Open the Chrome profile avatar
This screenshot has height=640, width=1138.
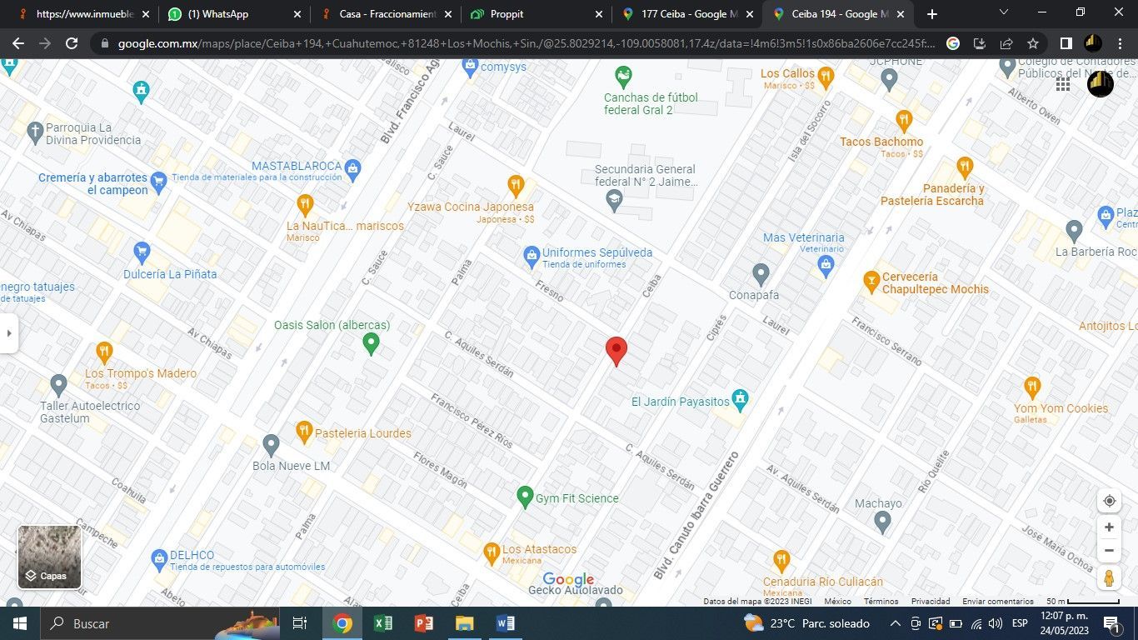pyautogui.click(x=1093, y=43)
